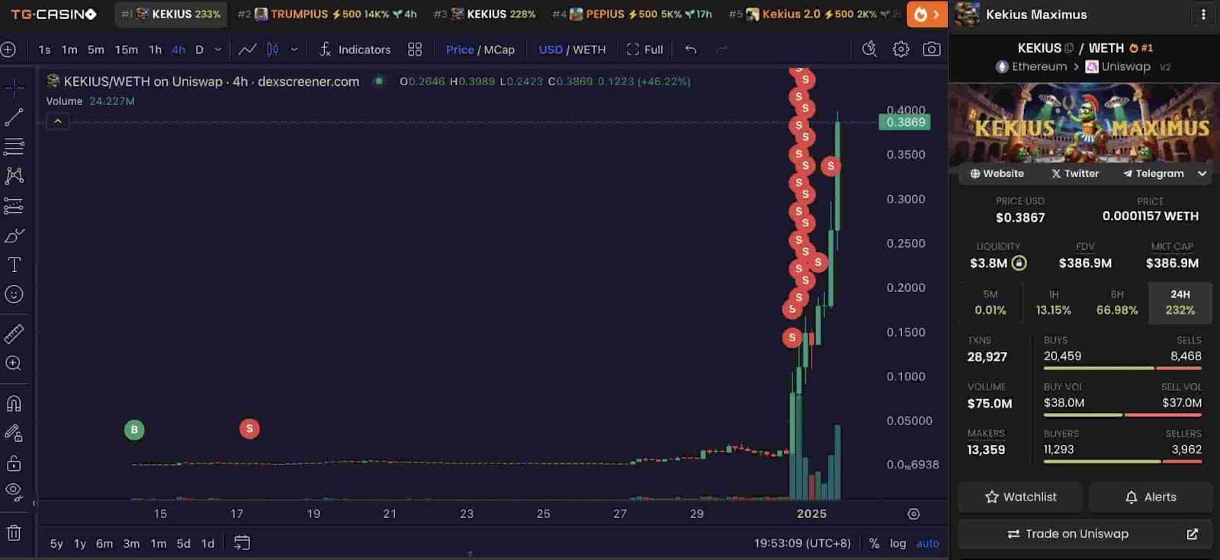Select the text annotation tool
Image resolution: width=1220 pixels, height=560 pixels.
coord(14,264)
